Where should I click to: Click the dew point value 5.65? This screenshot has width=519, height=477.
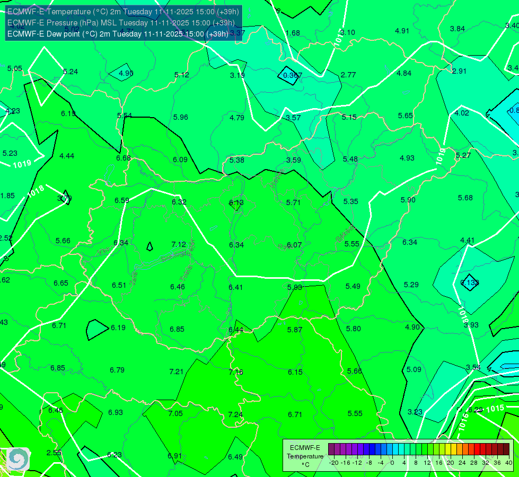click(x=406, y=116)
